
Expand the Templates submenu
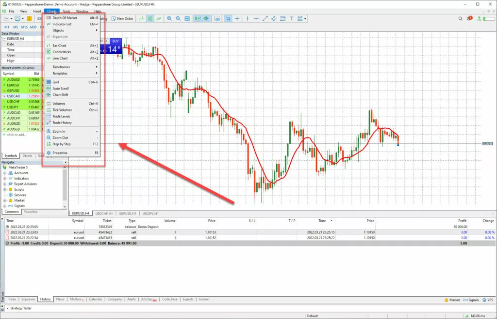coord(60,74)
